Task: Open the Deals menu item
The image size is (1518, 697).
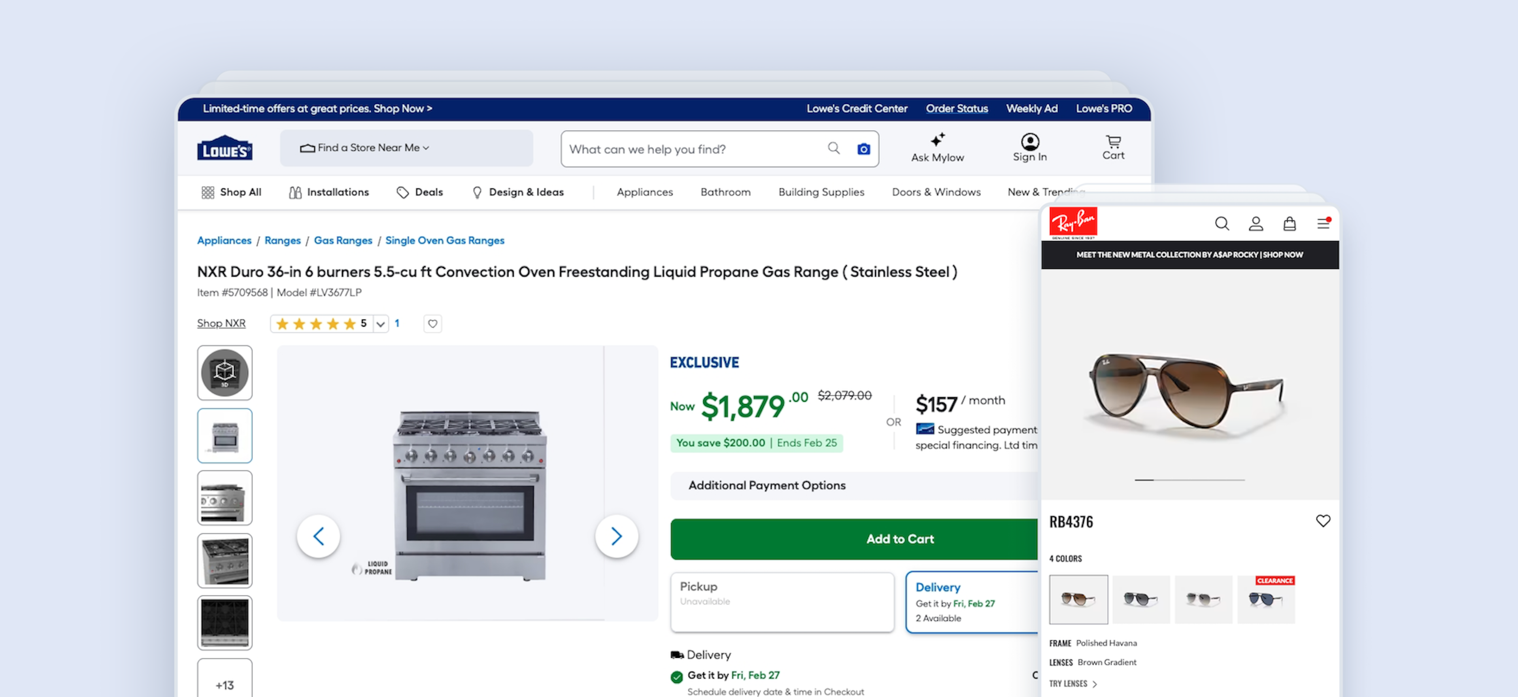Action: pyautogui.click(x=419, y=192)
